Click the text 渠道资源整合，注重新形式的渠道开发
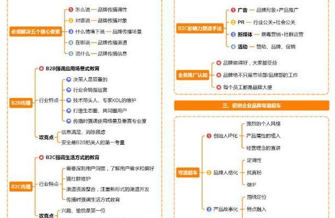This screenshot has height=218, width=335. (108, 189)
